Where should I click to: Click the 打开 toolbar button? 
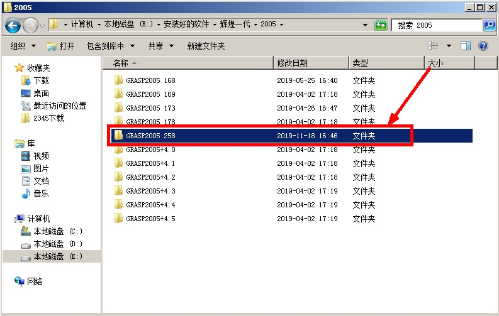[x=61, y=46]
